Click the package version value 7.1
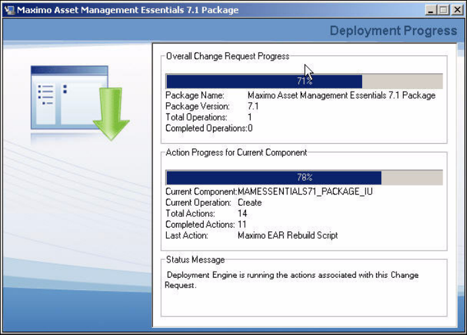This screenshot has width=467, height=335. [x=253, y=106]
